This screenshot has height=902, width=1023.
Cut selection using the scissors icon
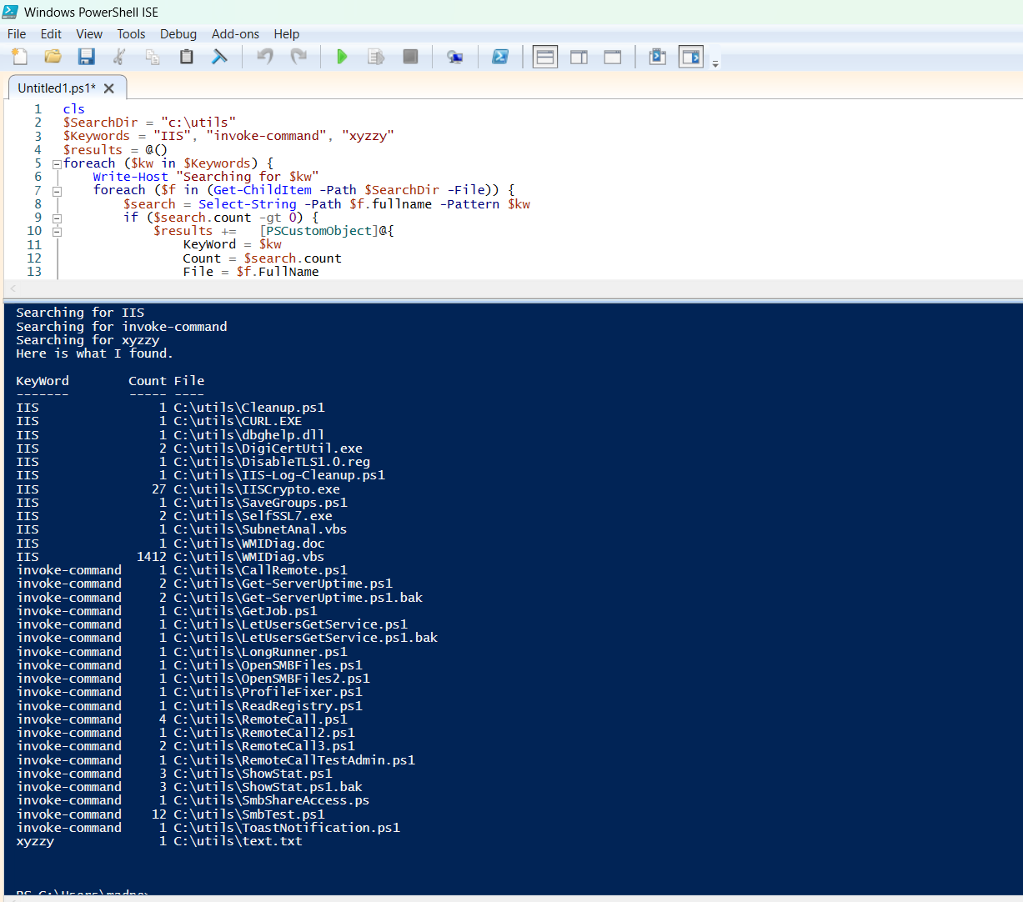pos(119,57)
